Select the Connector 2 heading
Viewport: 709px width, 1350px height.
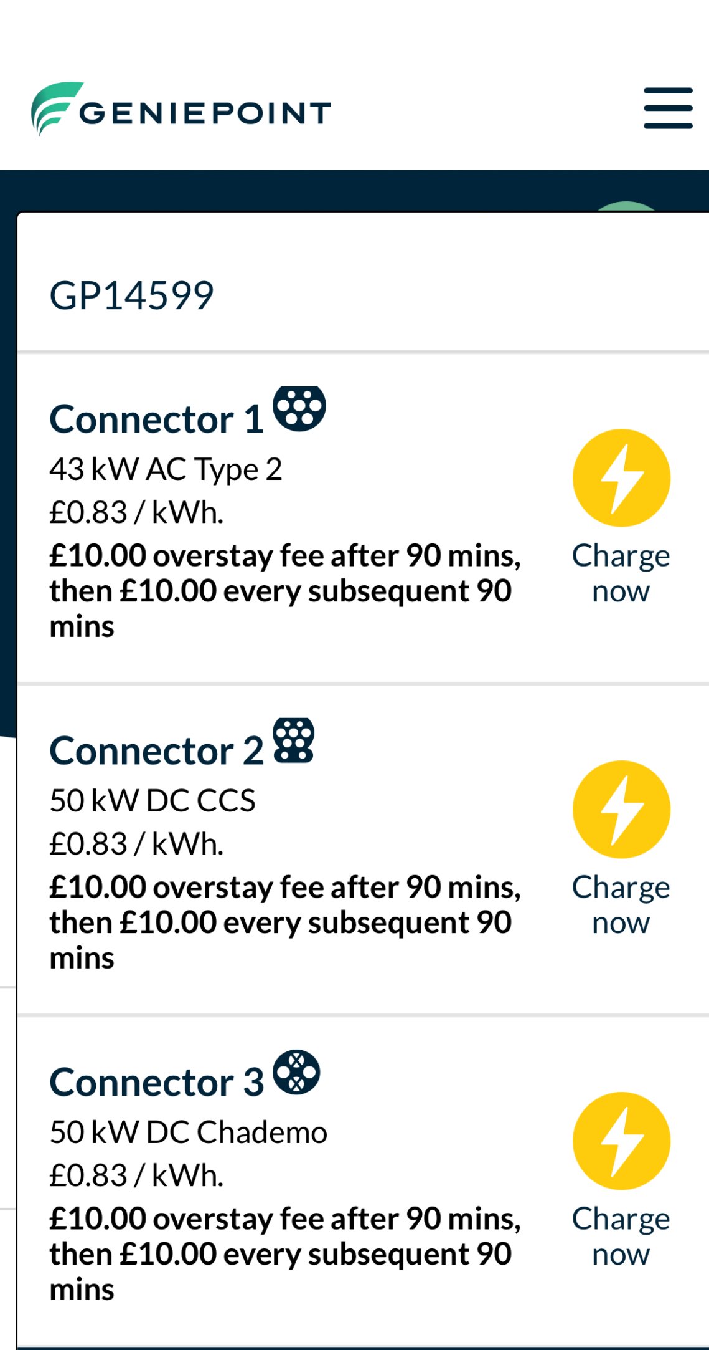click(x=156, y=750)
